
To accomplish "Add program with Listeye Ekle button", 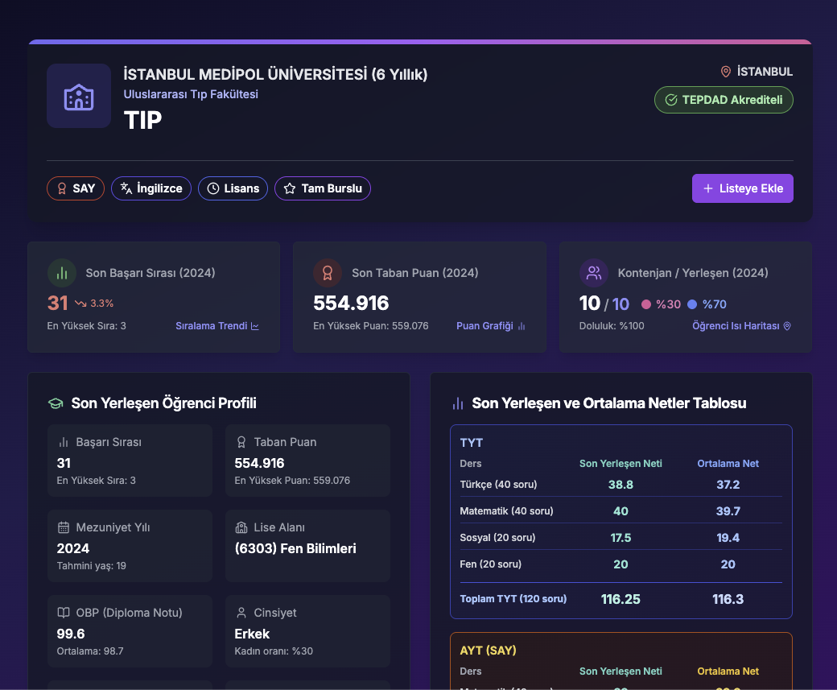I will 743,188.
